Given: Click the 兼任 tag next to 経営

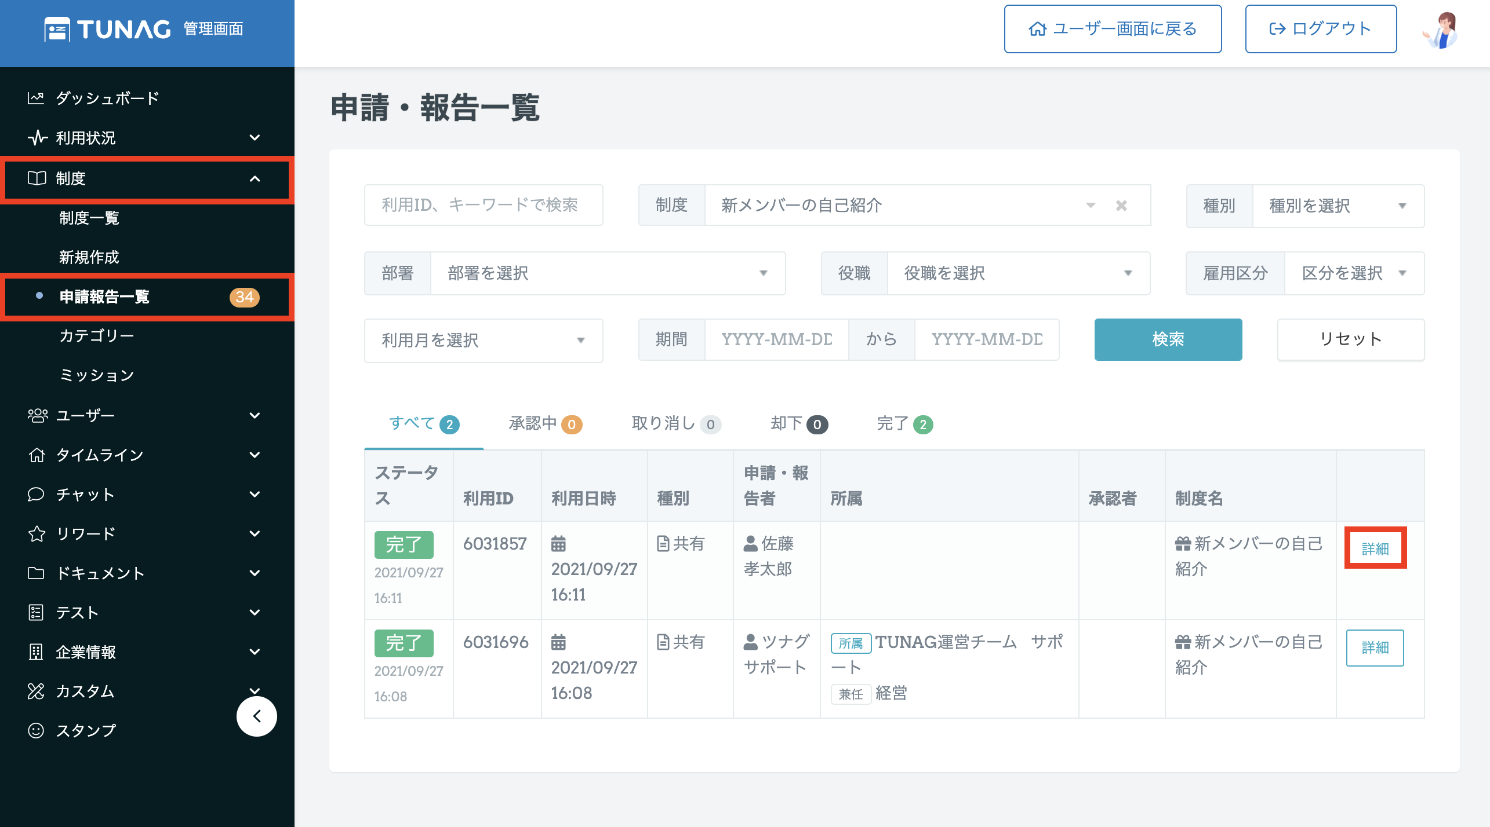Looking at the screenshot, I should click(x=851, y=694).
